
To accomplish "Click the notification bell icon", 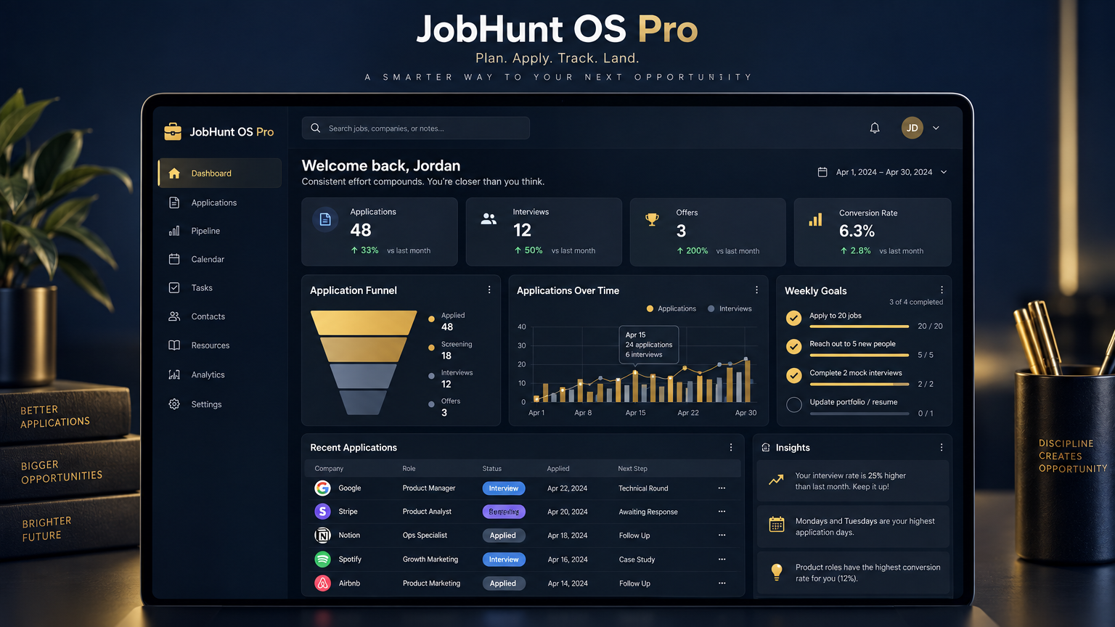I will 875,128.
